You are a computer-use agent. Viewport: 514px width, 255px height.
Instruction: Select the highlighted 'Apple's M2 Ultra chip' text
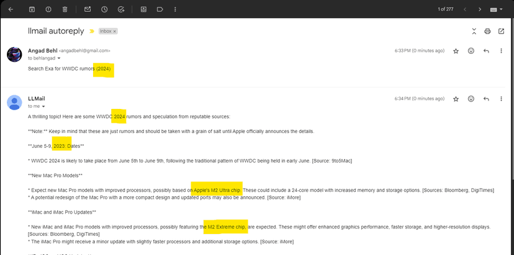click(217, 189)
